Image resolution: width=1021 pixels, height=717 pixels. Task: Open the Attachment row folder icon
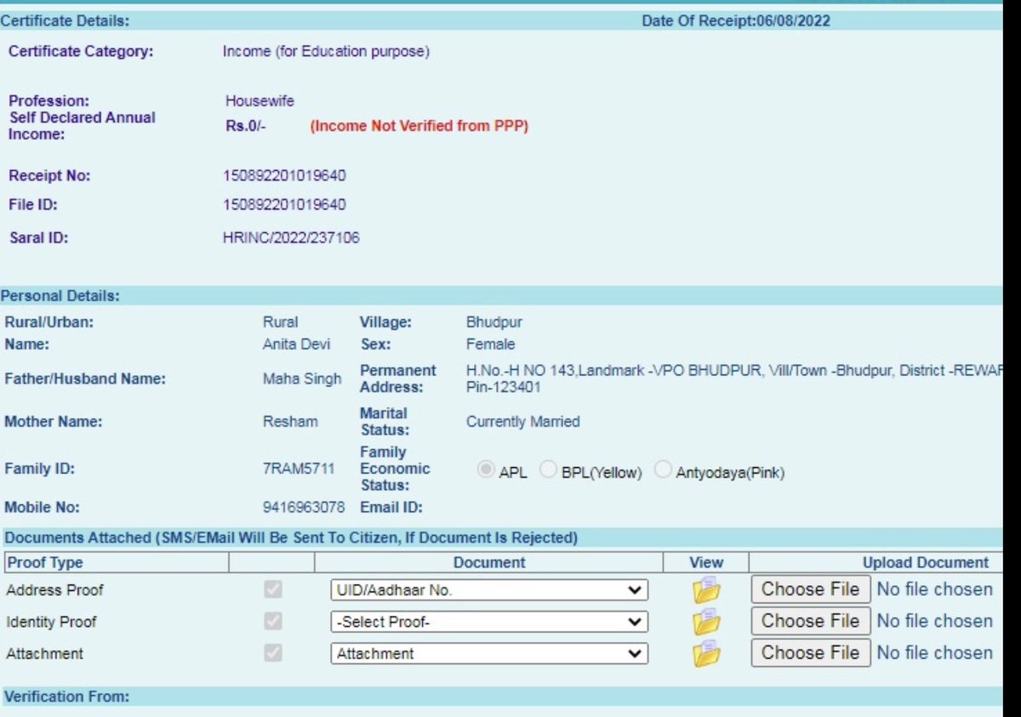tap(706, 653)
